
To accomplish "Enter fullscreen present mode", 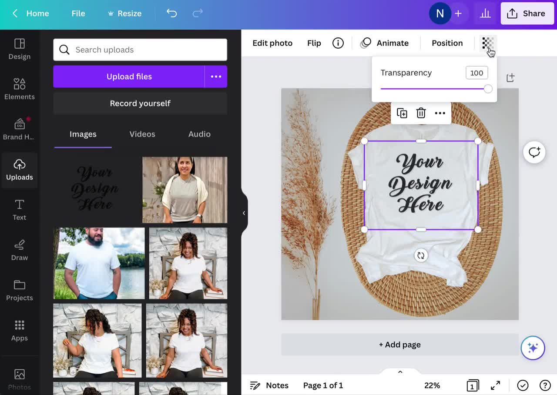I will (x=495, y=385).
